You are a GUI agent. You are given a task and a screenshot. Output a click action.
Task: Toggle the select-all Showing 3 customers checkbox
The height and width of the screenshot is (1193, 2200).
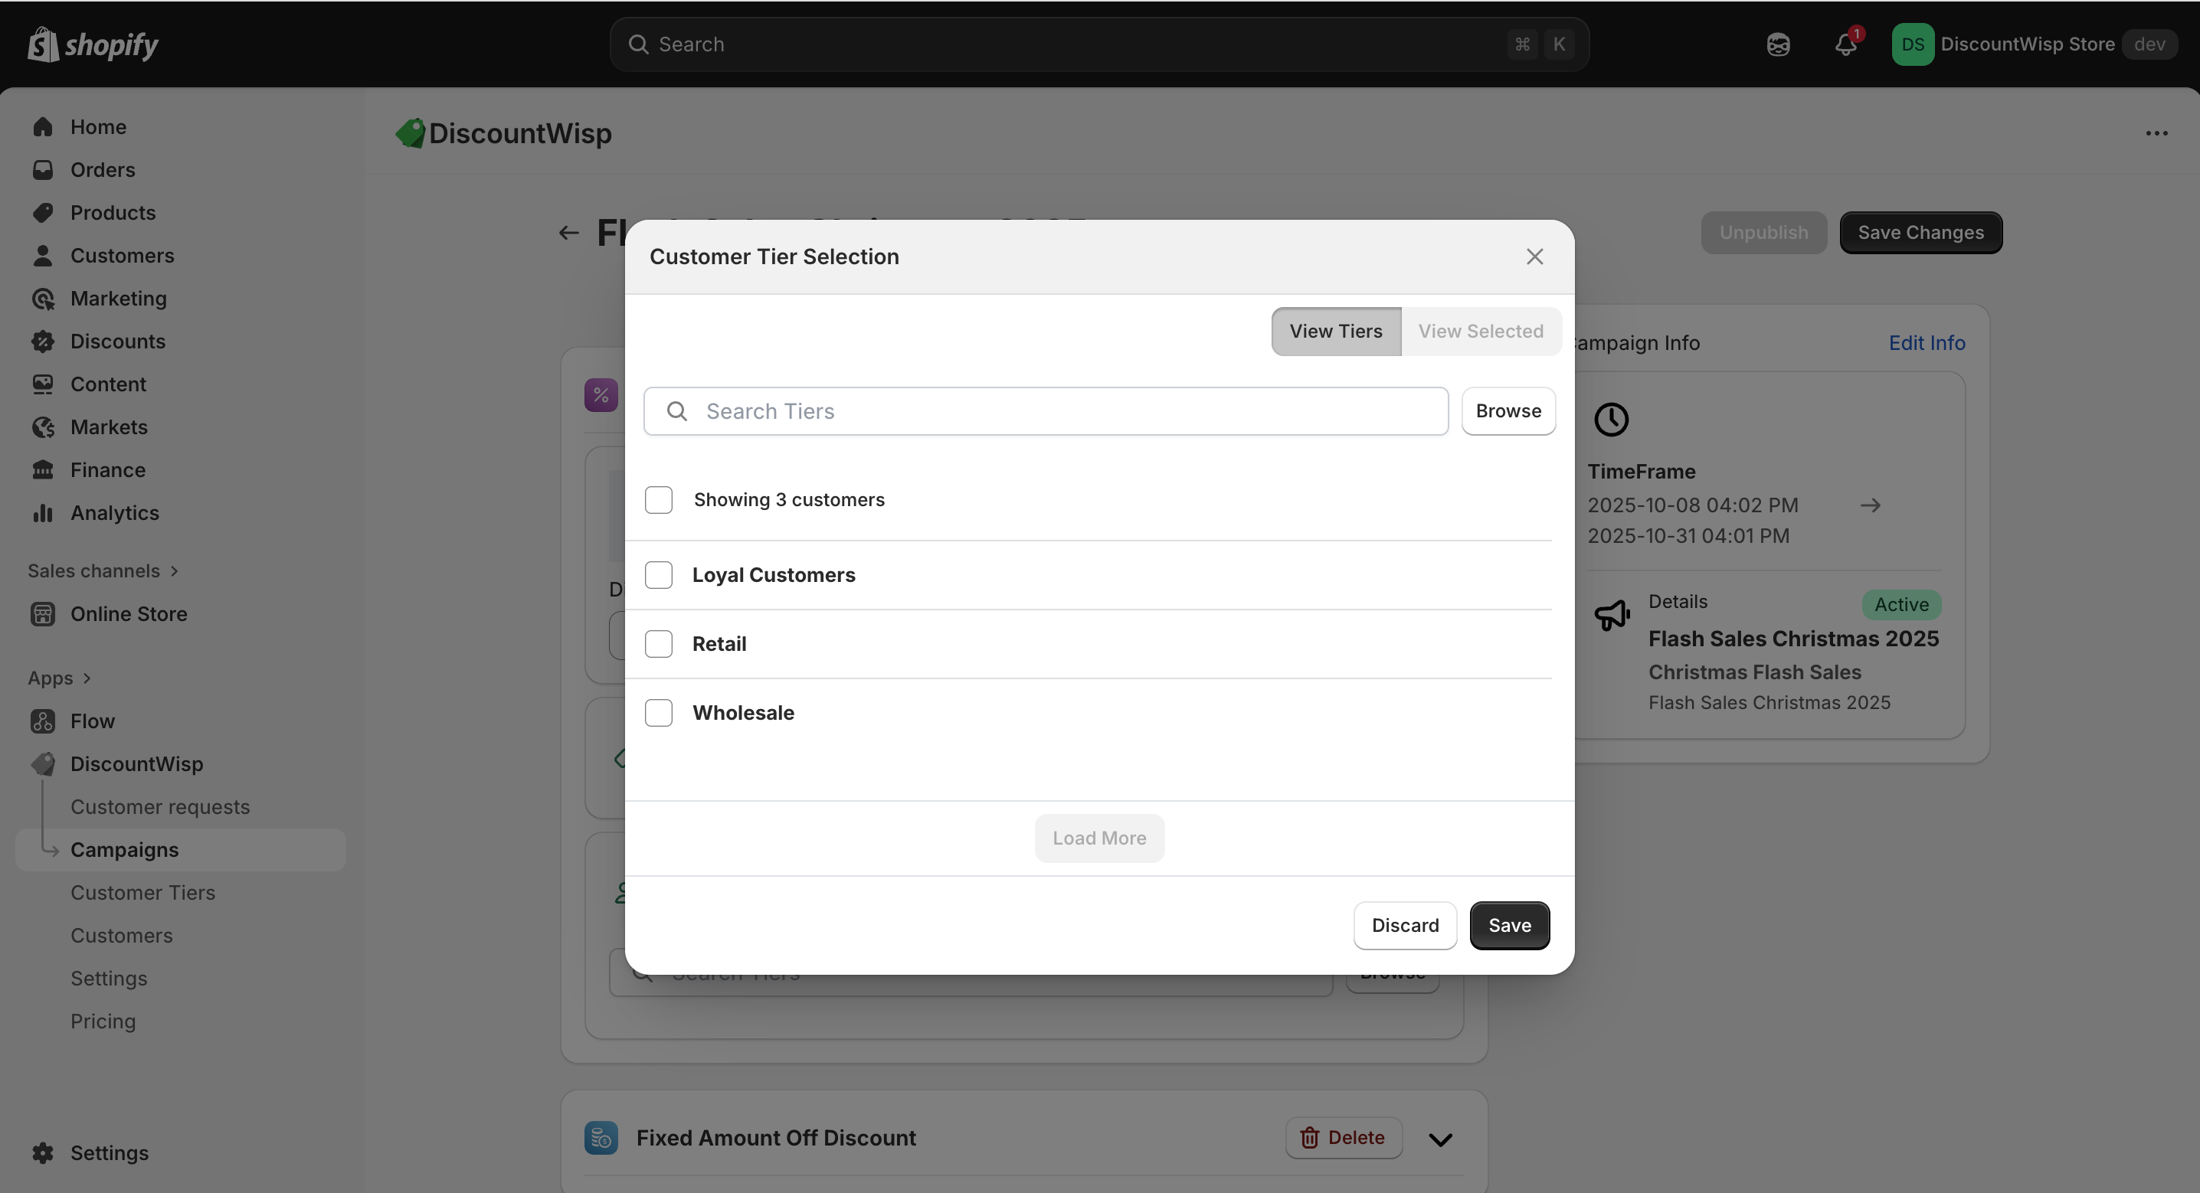pos(659,499)
